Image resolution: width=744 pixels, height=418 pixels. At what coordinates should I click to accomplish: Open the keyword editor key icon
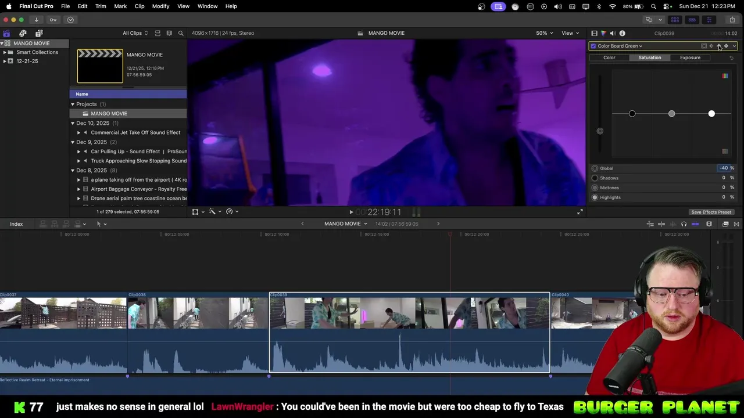tap(53, 20)
